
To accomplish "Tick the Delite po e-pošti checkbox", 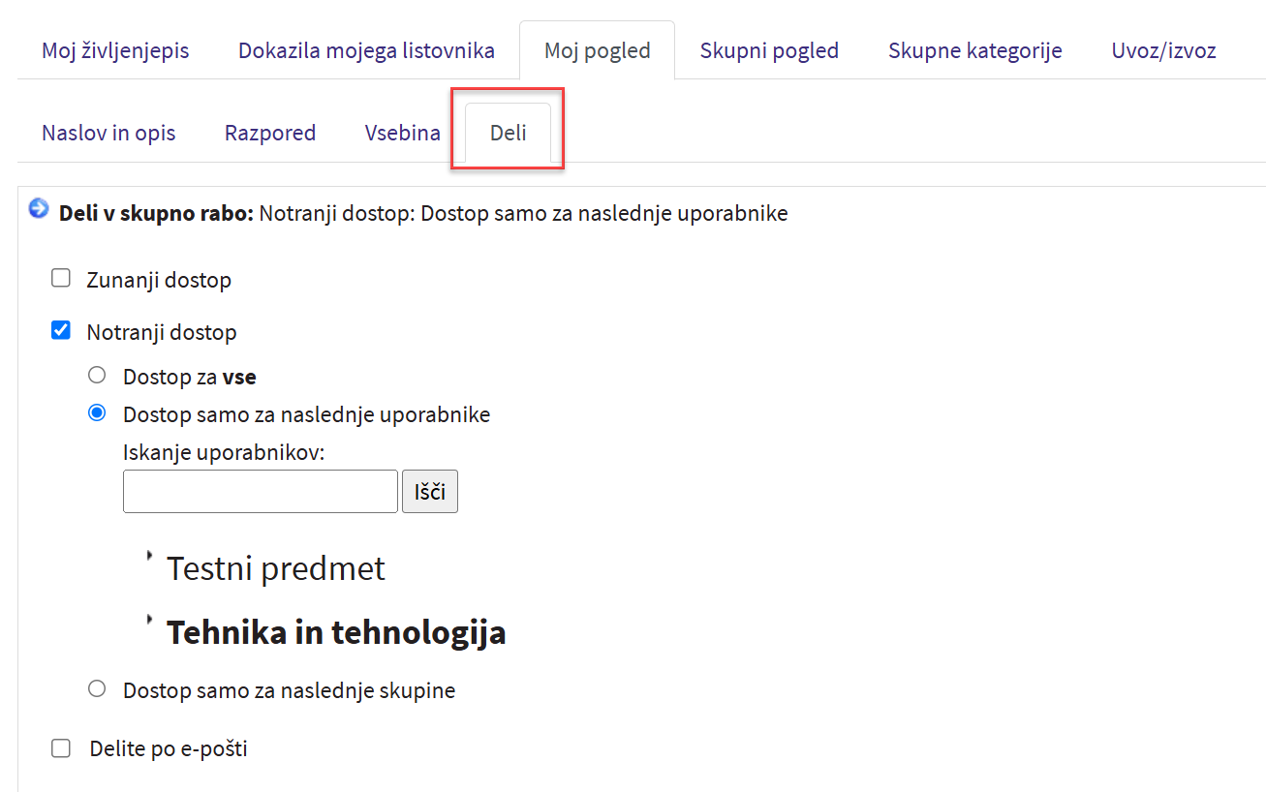I will (x=61, y=748).
